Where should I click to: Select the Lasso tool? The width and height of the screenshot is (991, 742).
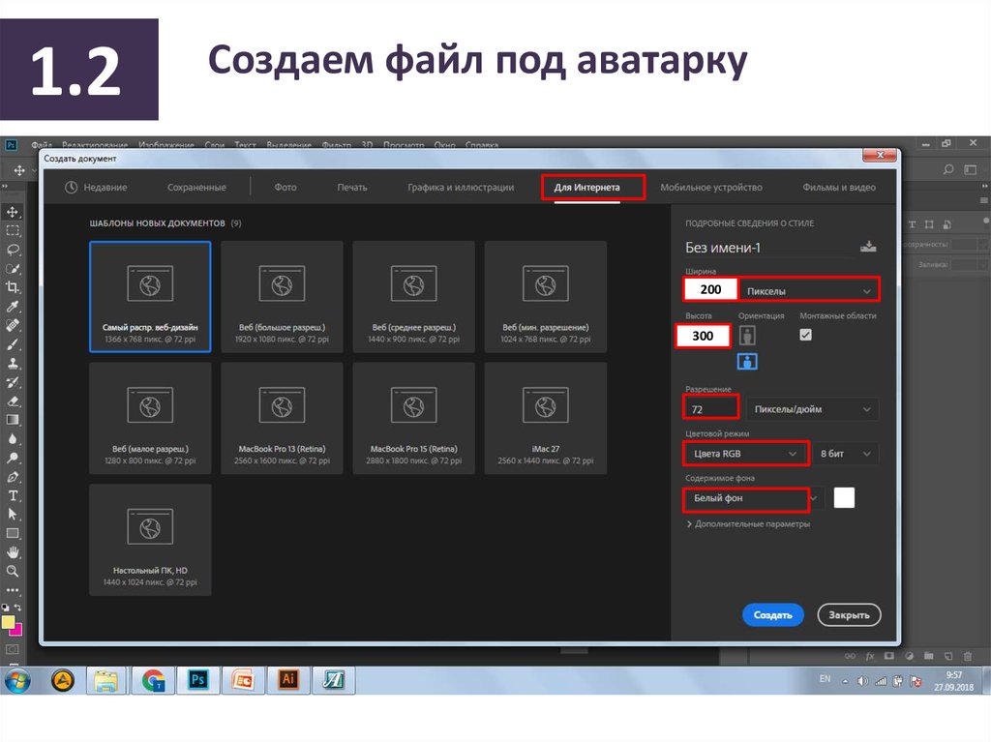click(x=13, y=250)
